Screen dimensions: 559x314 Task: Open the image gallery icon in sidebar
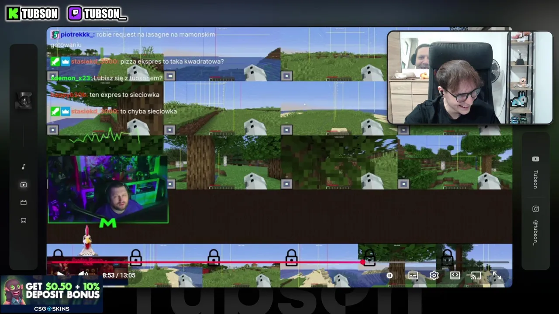click(24, 221)
